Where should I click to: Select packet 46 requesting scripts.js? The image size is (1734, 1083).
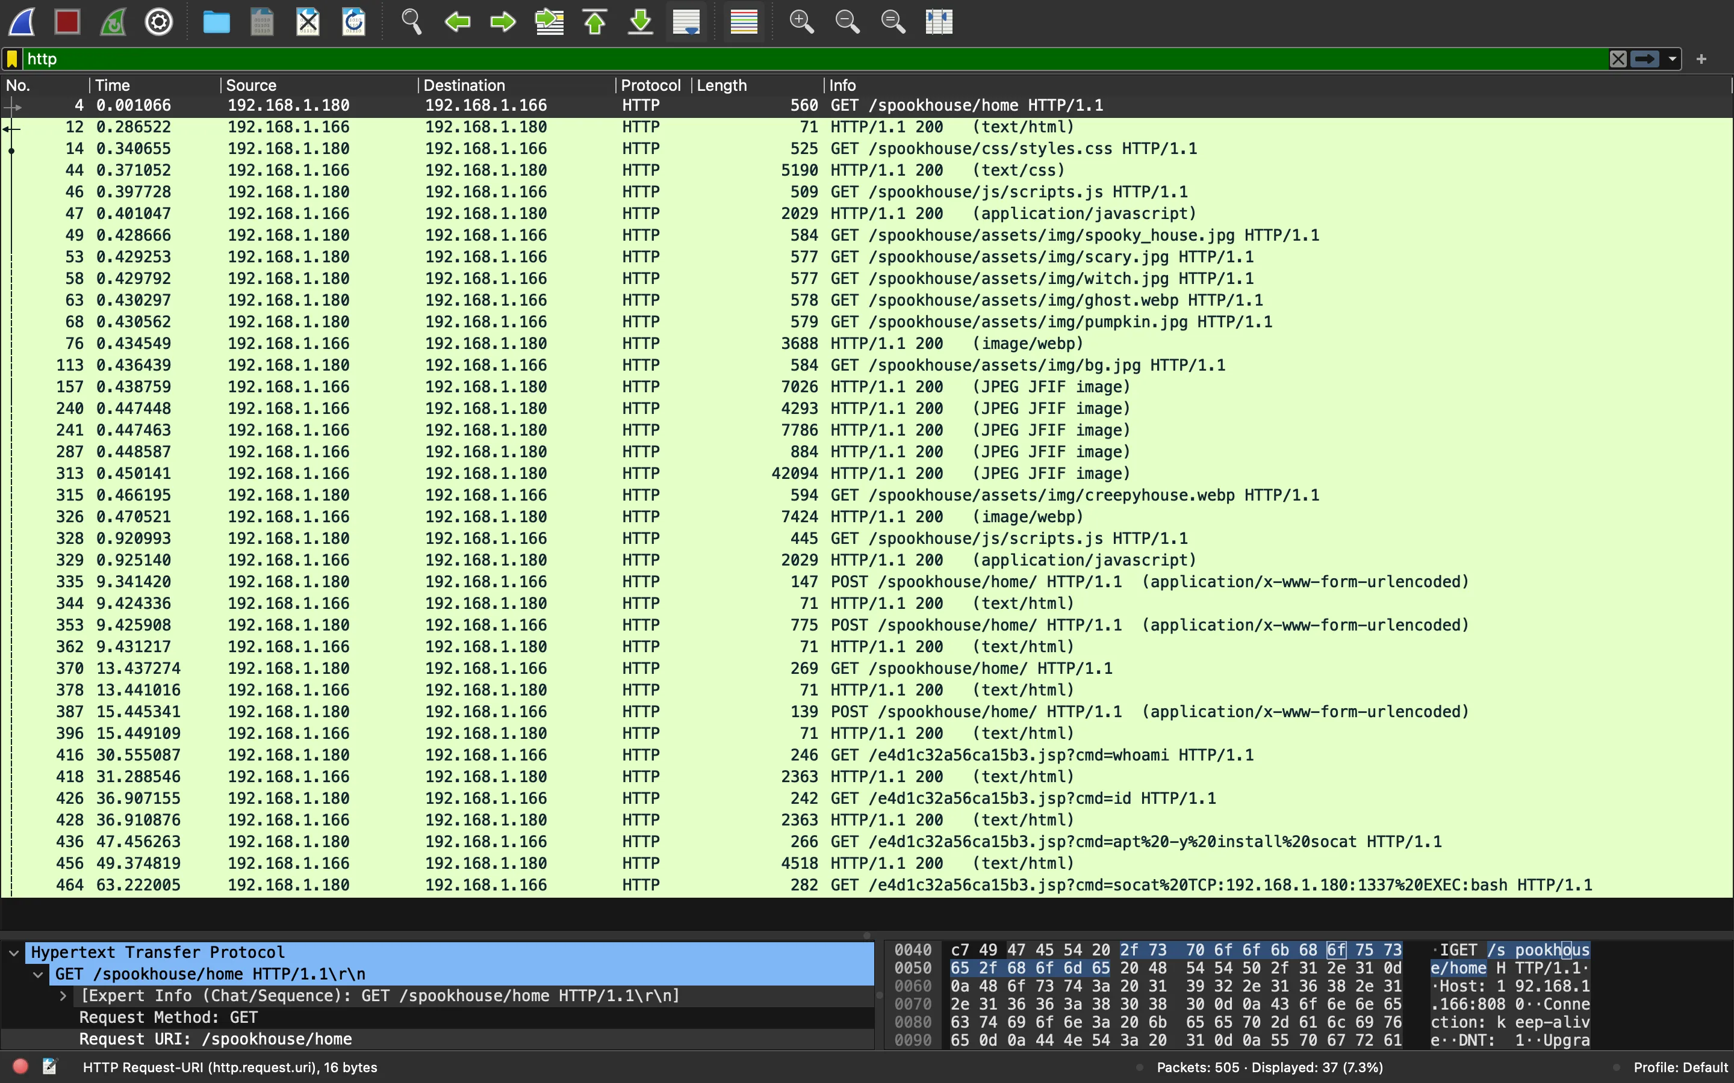coord(866,192)
